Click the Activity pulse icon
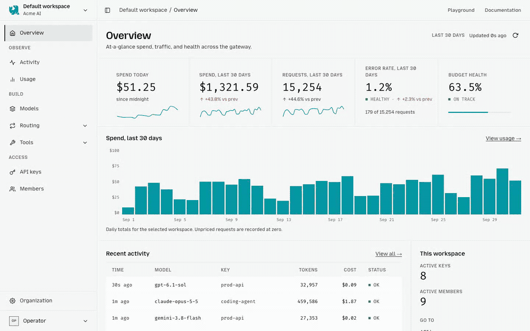The height and width of the screenshot is (331, 530). click(12, 62)
